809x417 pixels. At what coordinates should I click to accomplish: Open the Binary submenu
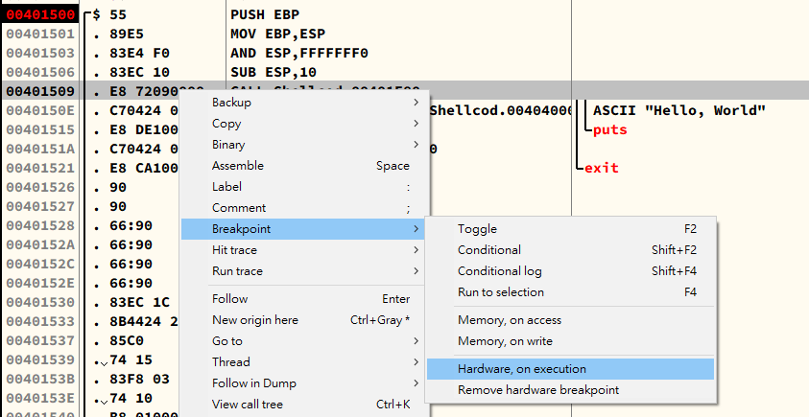229,145
